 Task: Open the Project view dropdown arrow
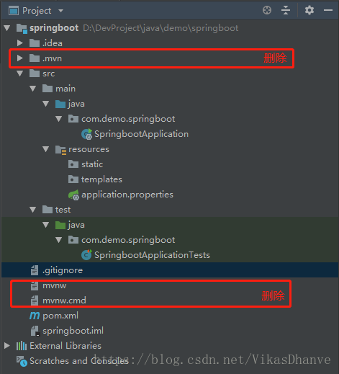point(60,11)
